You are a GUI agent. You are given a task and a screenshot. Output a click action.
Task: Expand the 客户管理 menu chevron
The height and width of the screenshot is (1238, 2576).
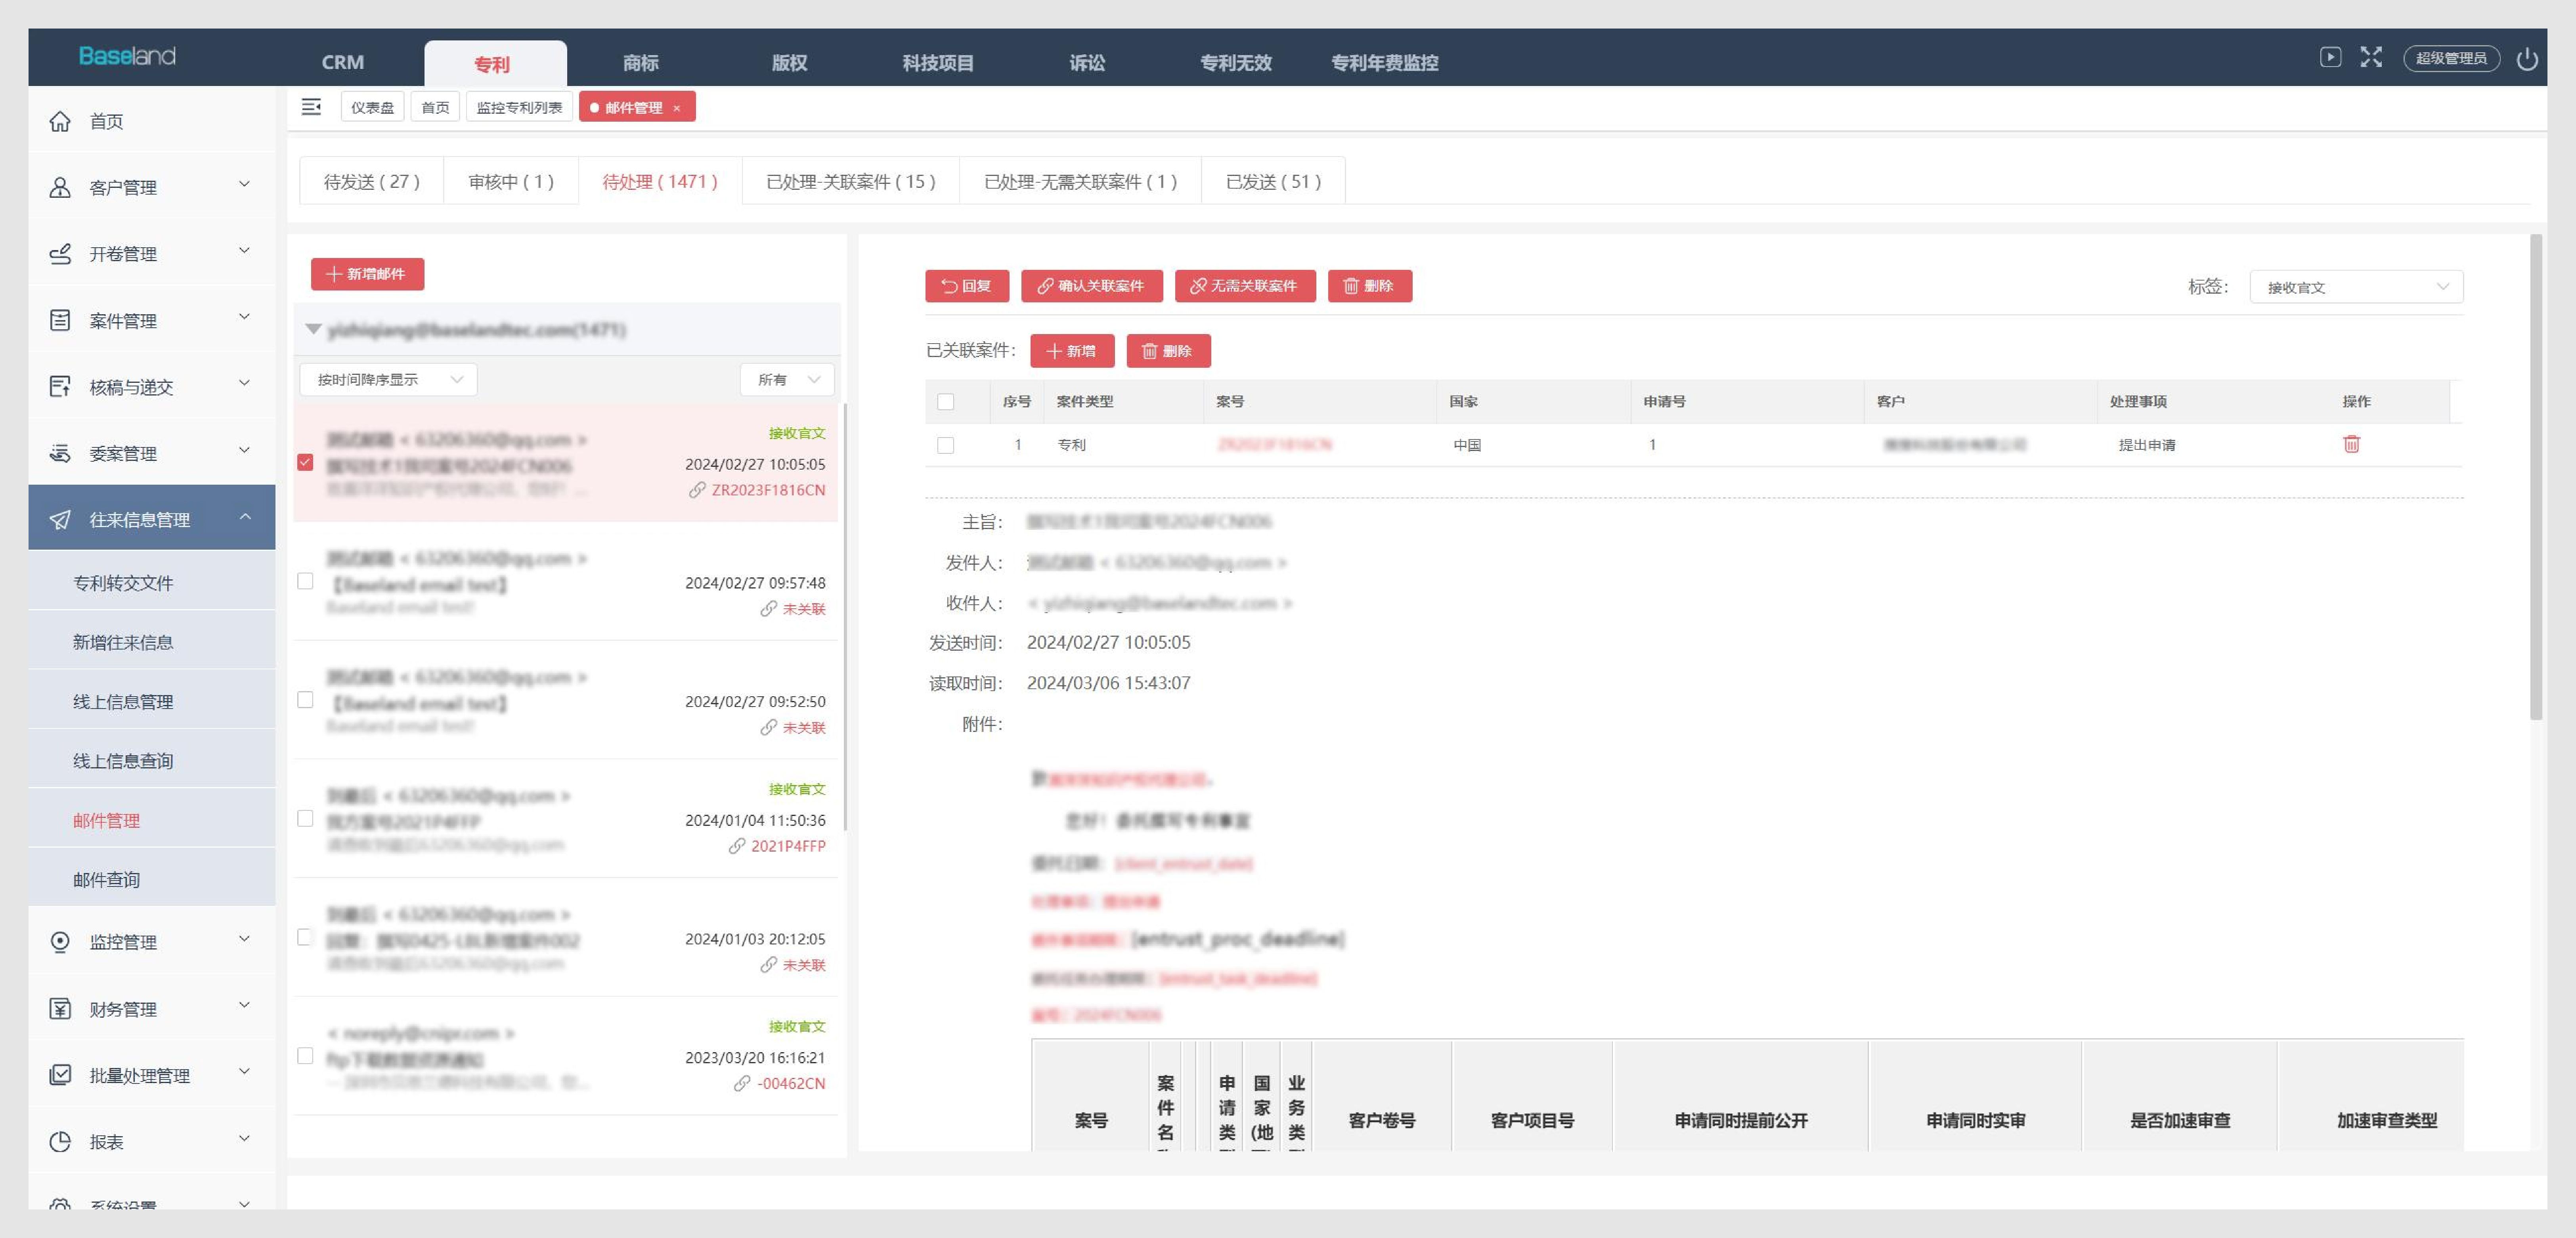(x=244, y=184)
